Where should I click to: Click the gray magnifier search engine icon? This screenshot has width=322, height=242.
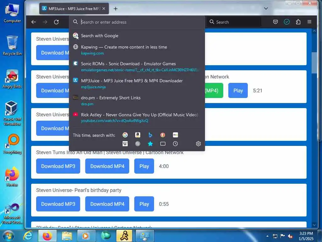pyautogui.click(x=138, y=144)
